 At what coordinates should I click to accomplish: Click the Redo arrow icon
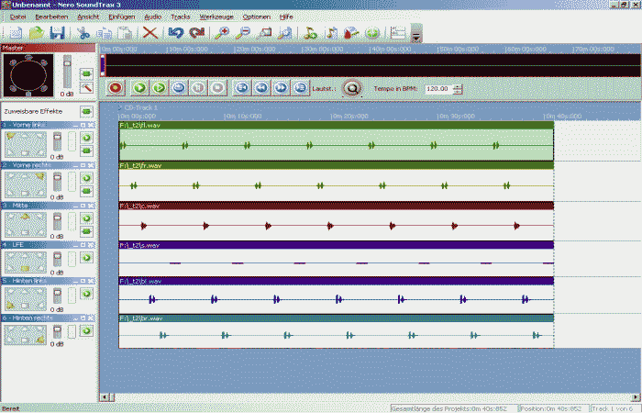coord(197,34)
